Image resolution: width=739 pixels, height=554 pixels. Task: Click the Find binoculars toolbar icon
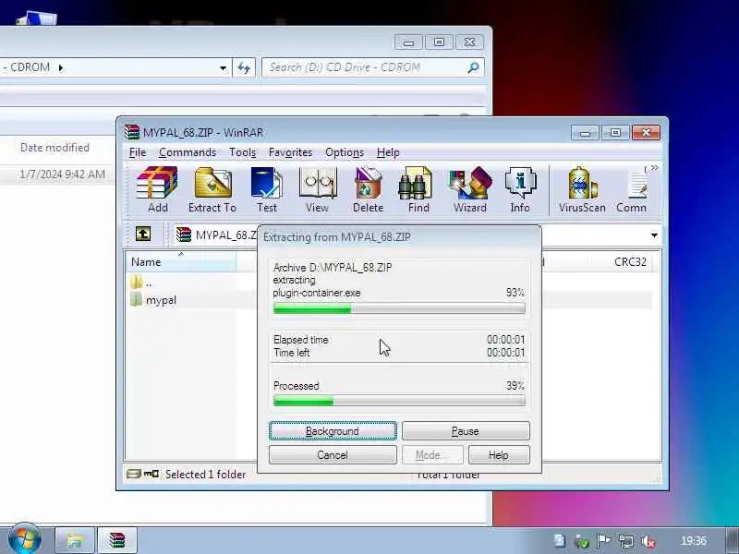coord(418,189)
